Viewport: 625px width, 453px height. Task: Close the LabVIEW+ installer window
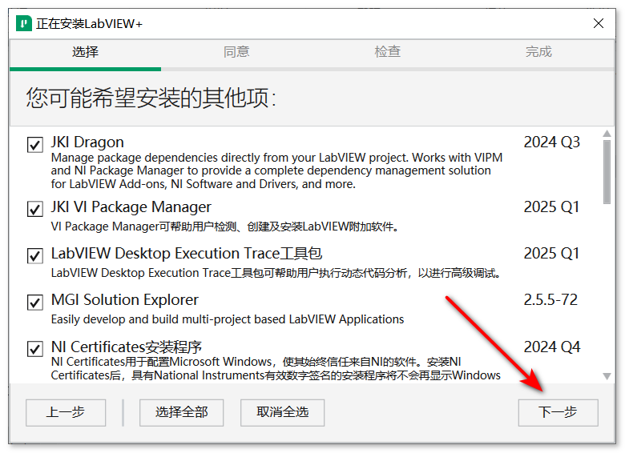599,23
